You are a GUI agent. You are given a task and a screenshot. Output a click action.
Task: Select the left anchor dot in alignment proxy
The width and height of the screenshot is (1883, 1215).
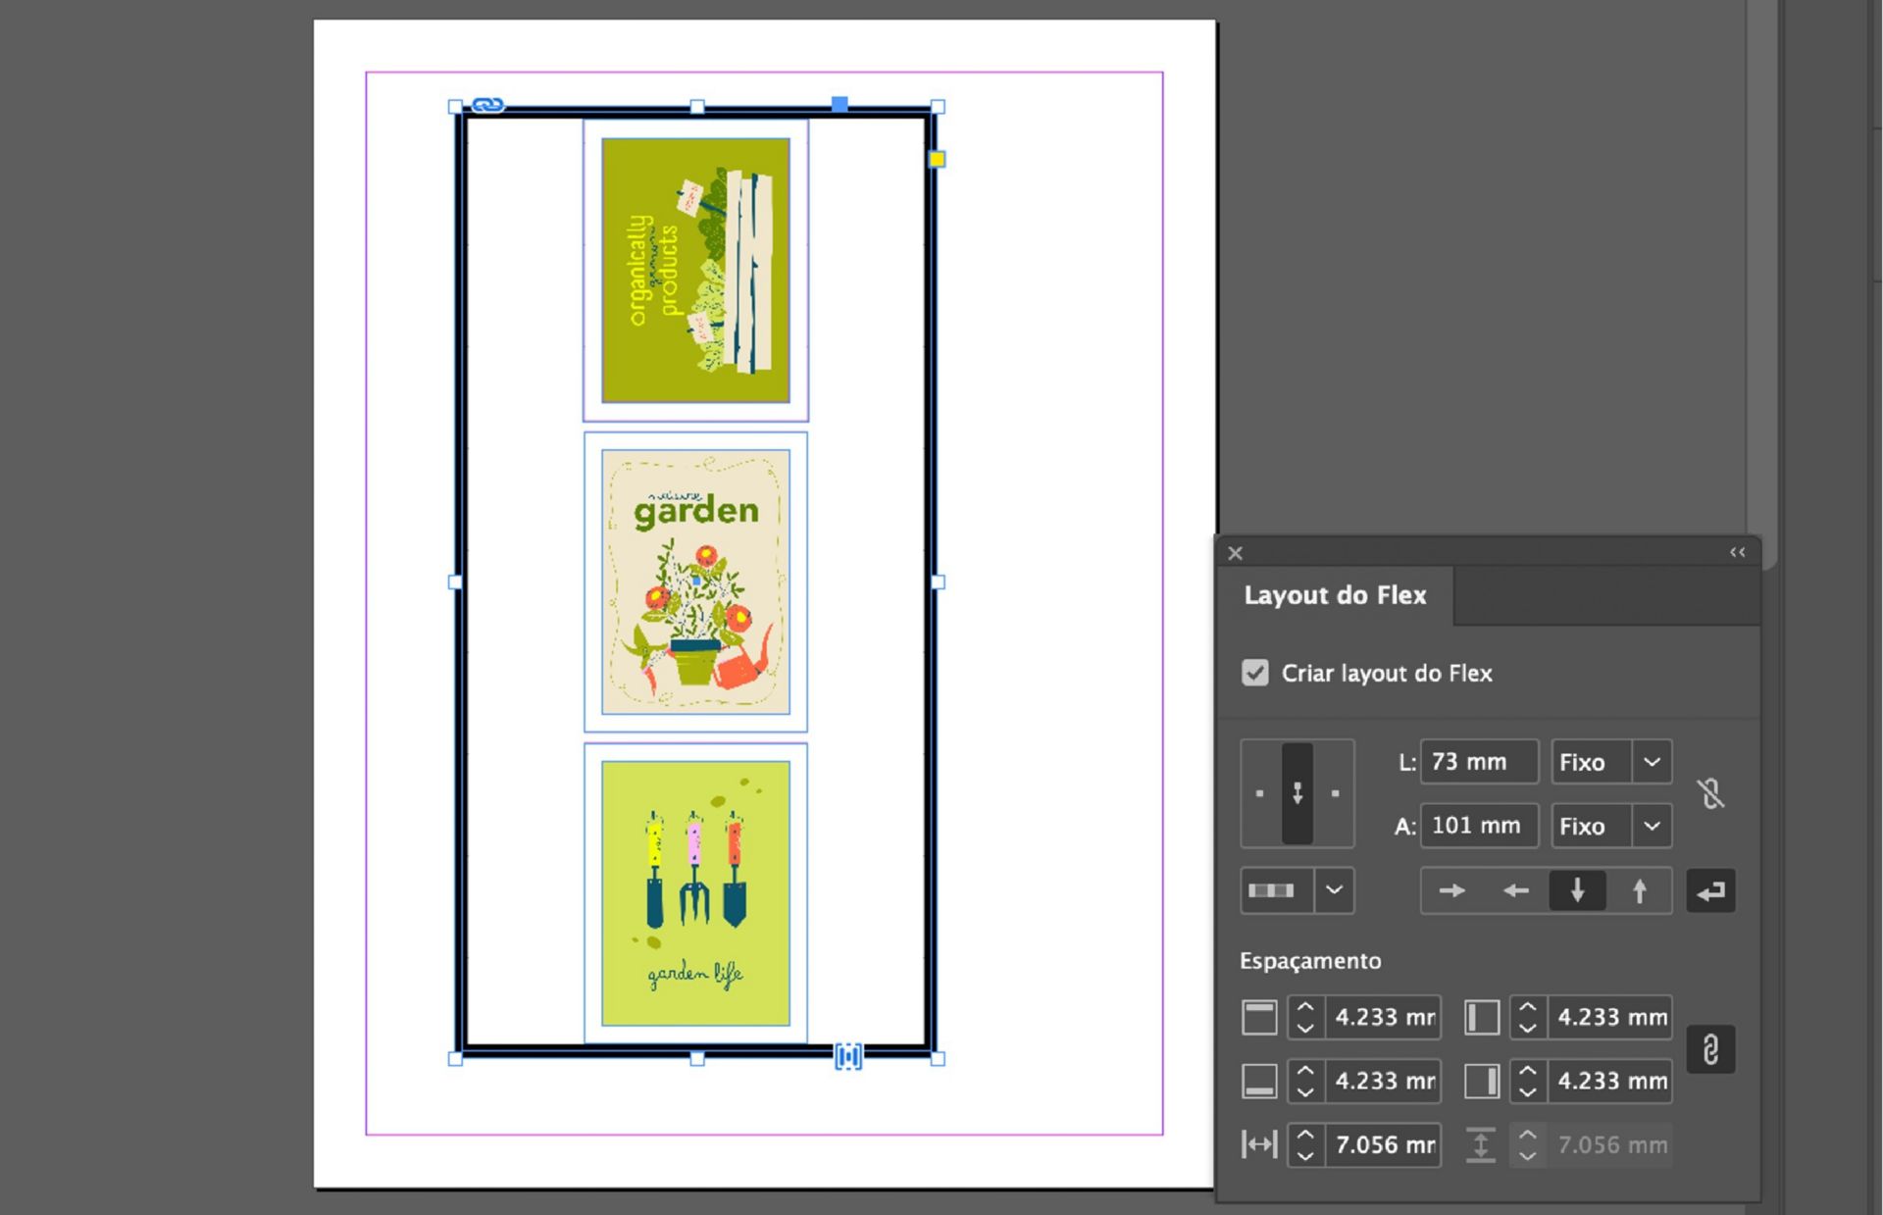click(1260, 792)
